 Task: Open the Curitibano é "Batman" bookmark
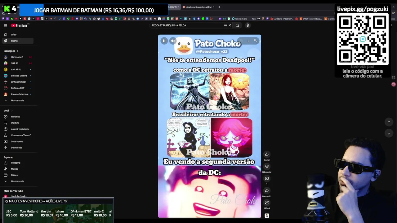[282, 19]
